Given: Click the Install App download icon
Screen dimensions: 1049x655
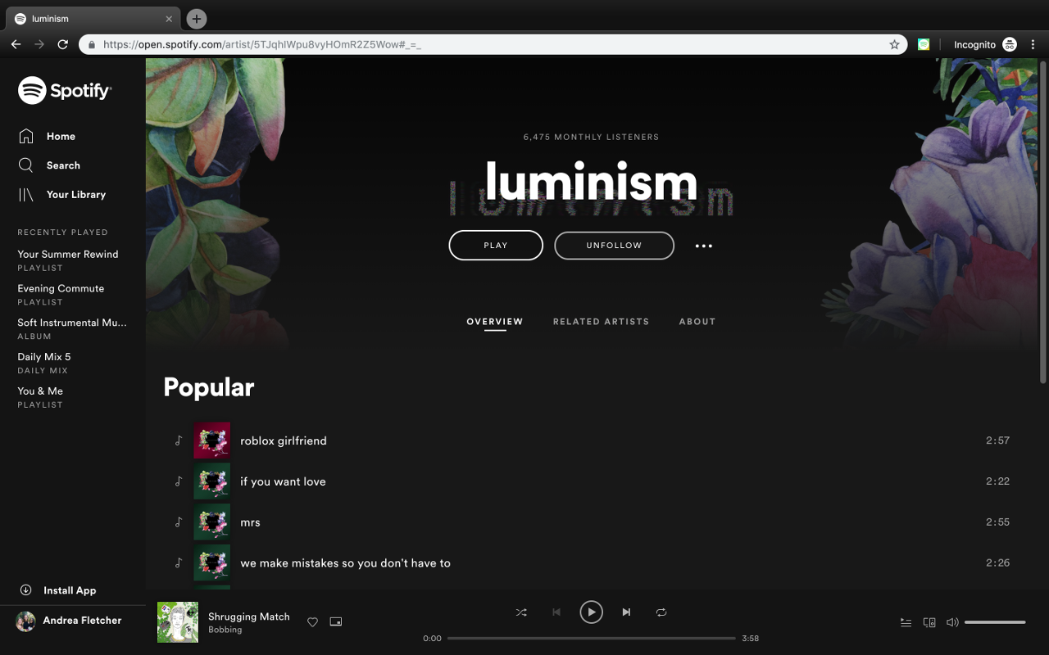Looking at the screenshot, I should point(25,590).
